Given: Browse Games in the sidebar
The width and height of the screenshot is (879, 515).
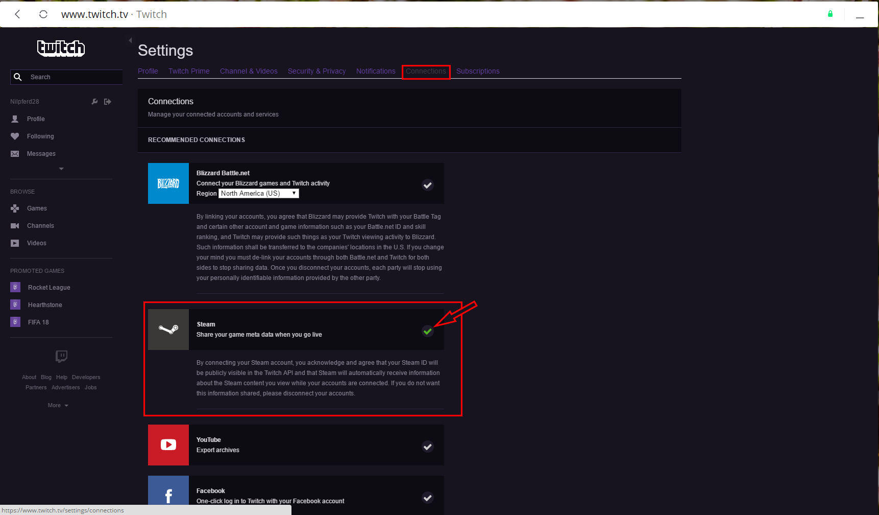Looking at the screenshot, I should tap(37, 208).
